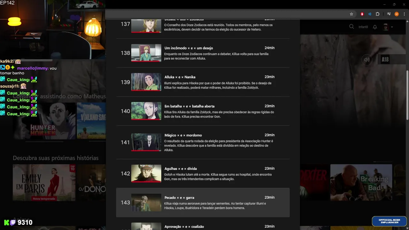Open the blue sound-wave extension icon
Image resolution: width=409 pixels, height=230 pixels.
click(x=370, y=14)
